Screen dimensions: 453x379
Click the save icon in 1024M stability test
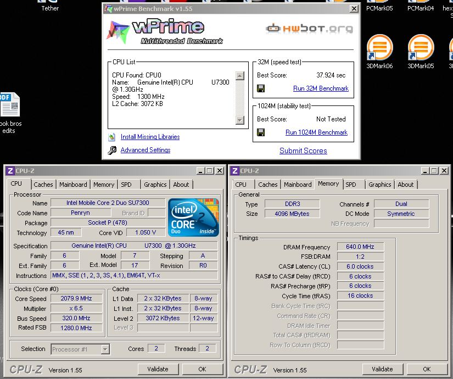(261, 132)
